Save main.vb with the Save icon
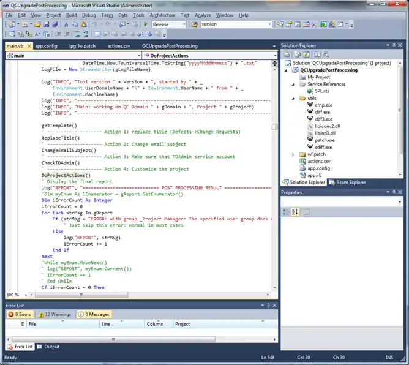Screen dimensions: 409x365 47,24
